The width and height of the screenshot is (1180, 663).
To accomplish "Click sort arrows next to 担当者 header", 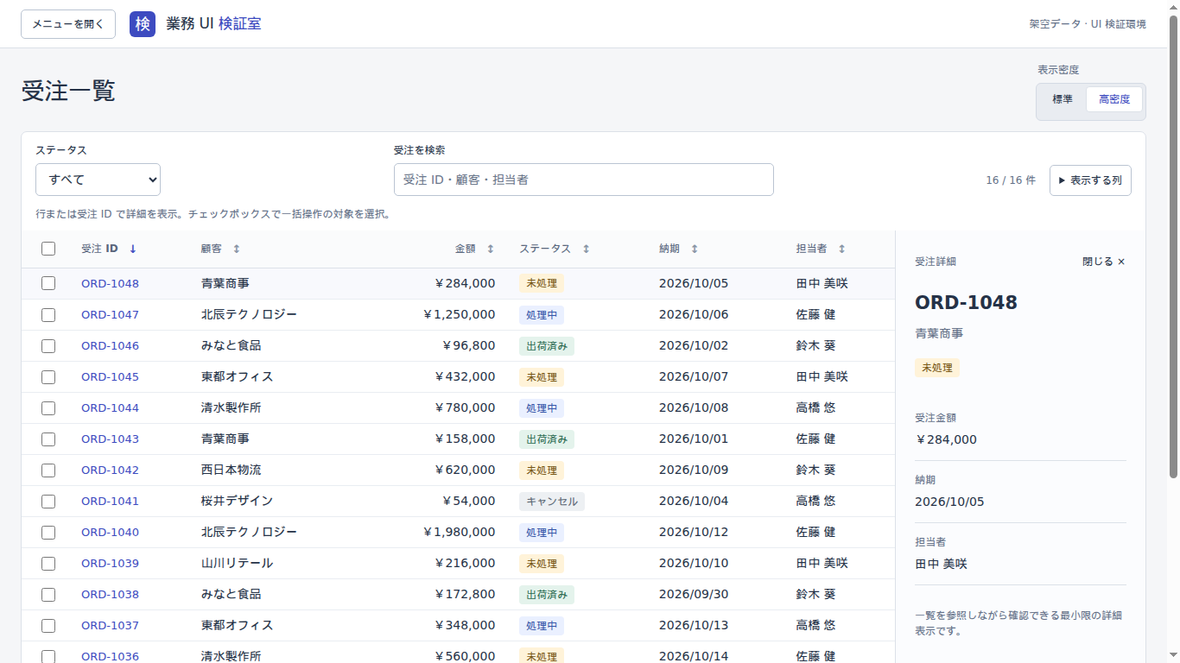I will (x=842, y=249).
